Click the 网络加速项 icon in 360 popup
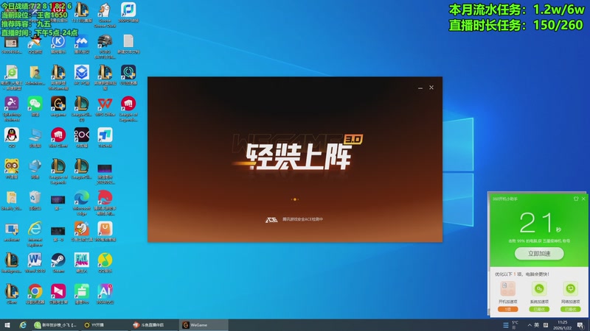This screenshot has height=331, width=590. tap(570, 289)
